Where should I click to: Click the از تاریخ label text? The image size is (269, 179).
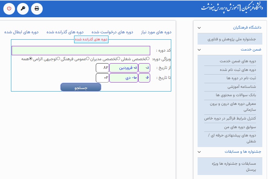click(164, 68)
